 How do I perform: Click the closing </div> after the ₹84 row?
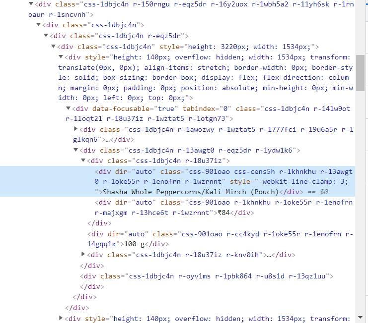point(99,223)
